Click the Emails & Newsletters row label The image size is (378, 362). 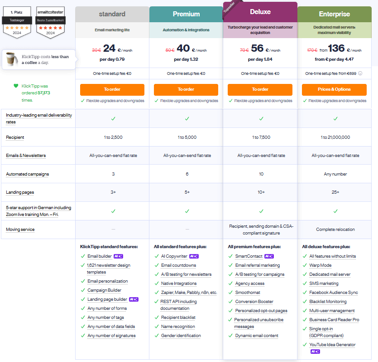point(26,156)
